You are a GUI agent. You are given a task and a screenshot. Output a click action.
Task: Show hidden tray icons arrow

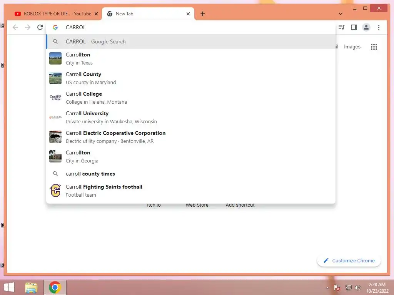(x=327, y=288)
